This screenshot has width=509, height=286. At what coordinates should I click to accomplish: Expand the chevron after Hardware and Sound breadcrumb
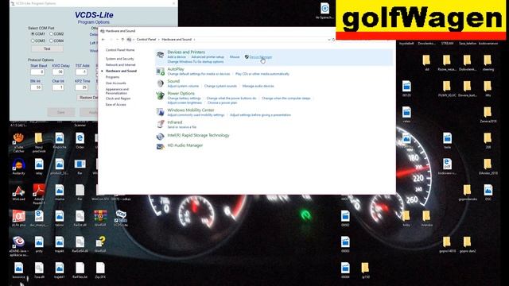[194, 40]
